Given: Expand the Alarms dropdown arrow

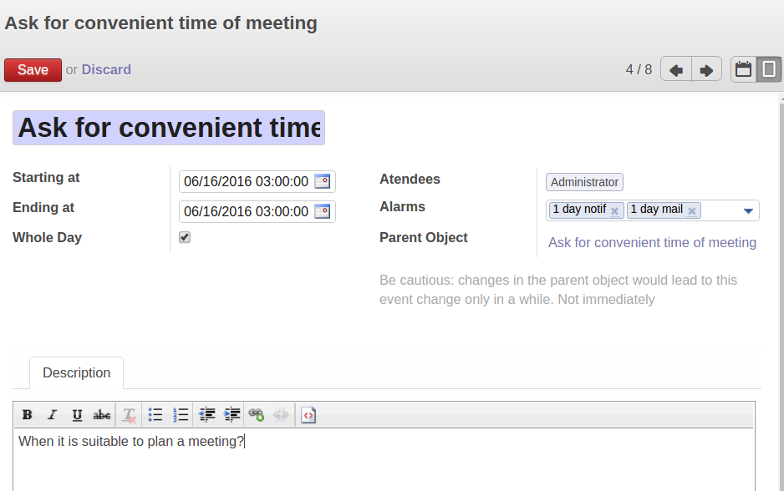Looking at the screenshot, I should tap(748, 210).
